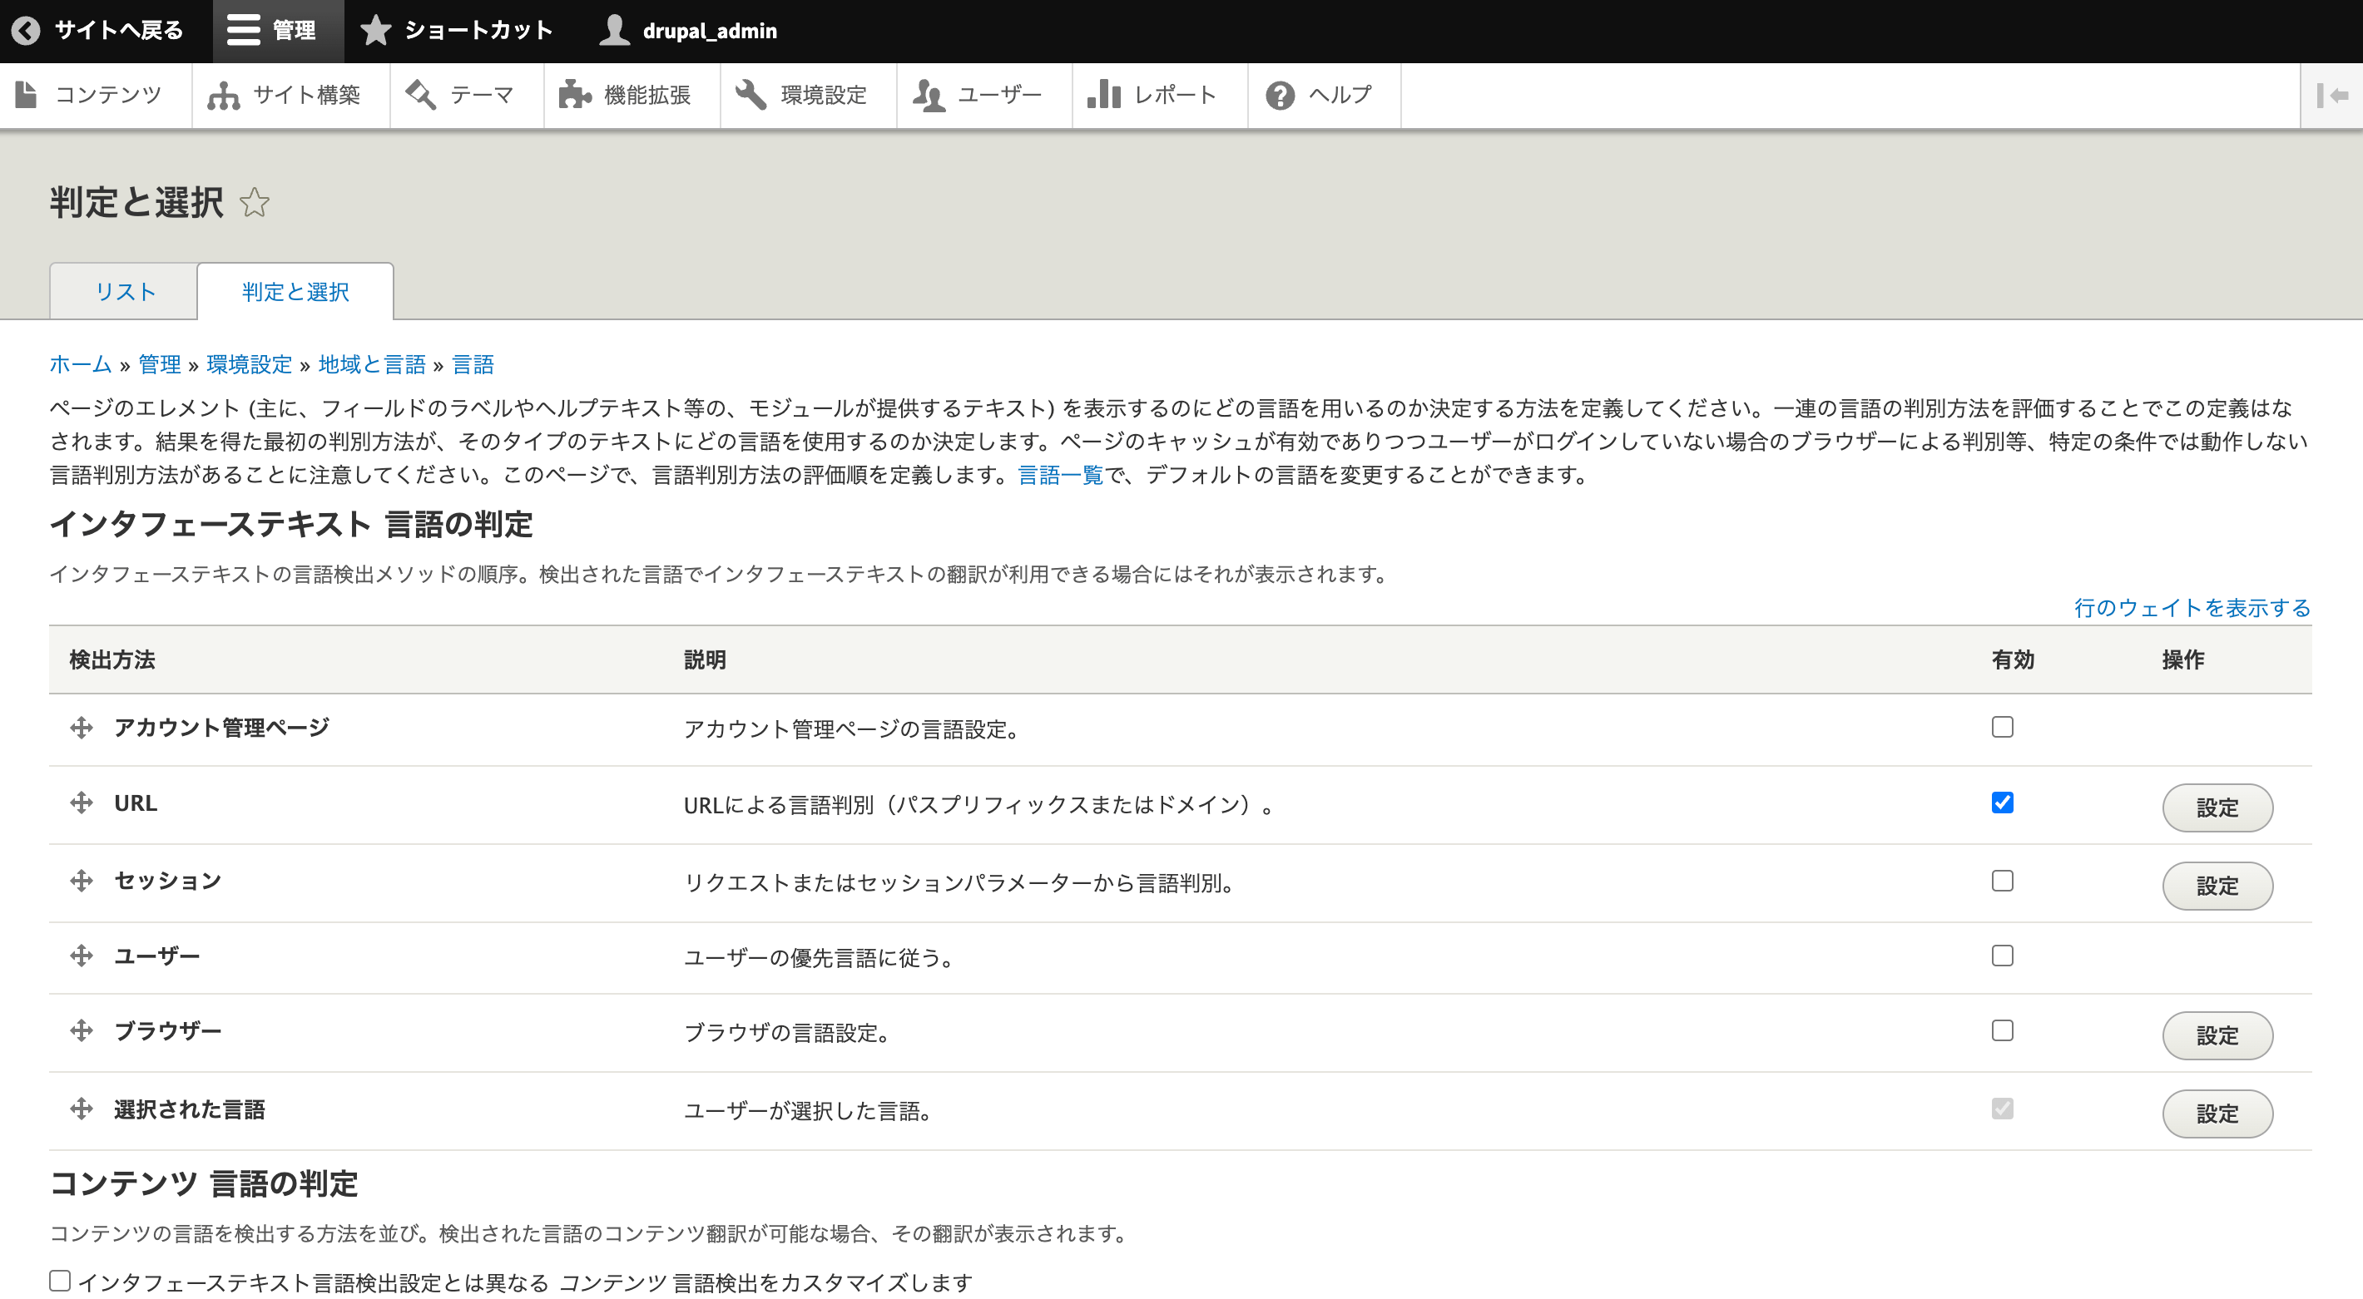The width and height of the screenshot is (2363, 1299).
Task: Click the ユーザー people icon
Action: (x=929, y=95)
